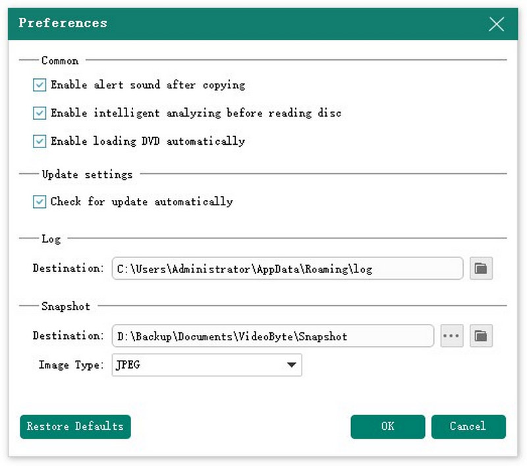Click the Preferences title bar text
Image resolution: width=527 pixels, height=466 pixels.
click(x=63, y=23)
